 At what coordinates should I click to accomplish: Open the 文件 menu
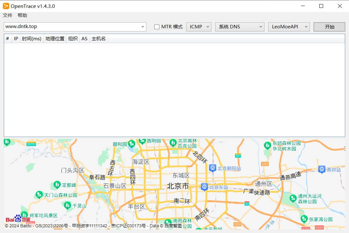(8, 15)
